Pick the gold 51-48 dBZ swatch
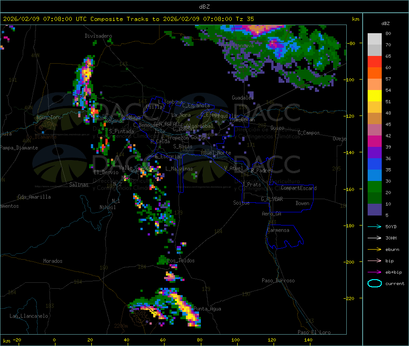 [374, 107]
